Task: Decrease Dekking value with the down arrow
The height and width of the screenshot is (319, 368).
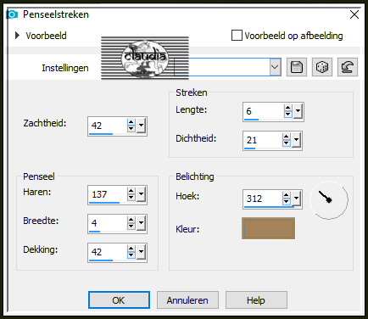Action: (x=131, y=255)
